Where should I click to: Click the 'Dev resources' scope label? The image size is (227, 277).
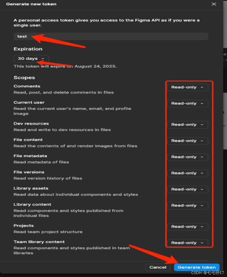tap(31, 124)
